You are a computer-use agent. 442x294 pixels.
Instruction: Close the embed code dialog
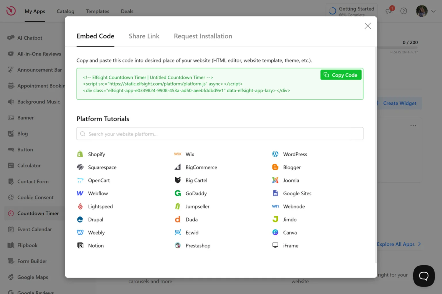367,26
